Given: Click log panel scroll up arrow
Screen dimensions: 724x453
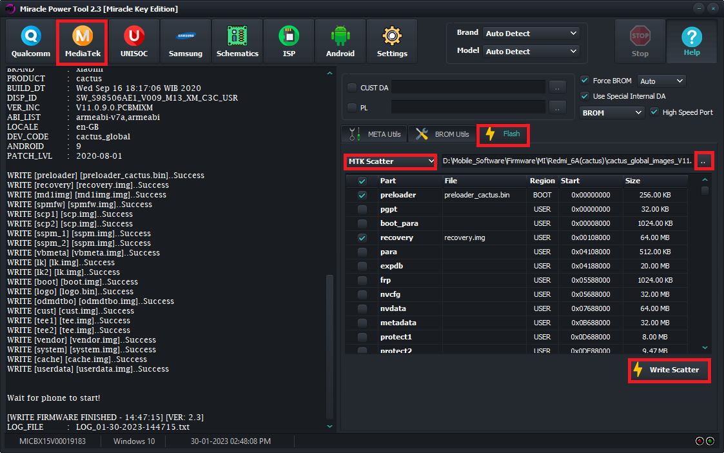Looking at the screenshot, I should (329, 73).
